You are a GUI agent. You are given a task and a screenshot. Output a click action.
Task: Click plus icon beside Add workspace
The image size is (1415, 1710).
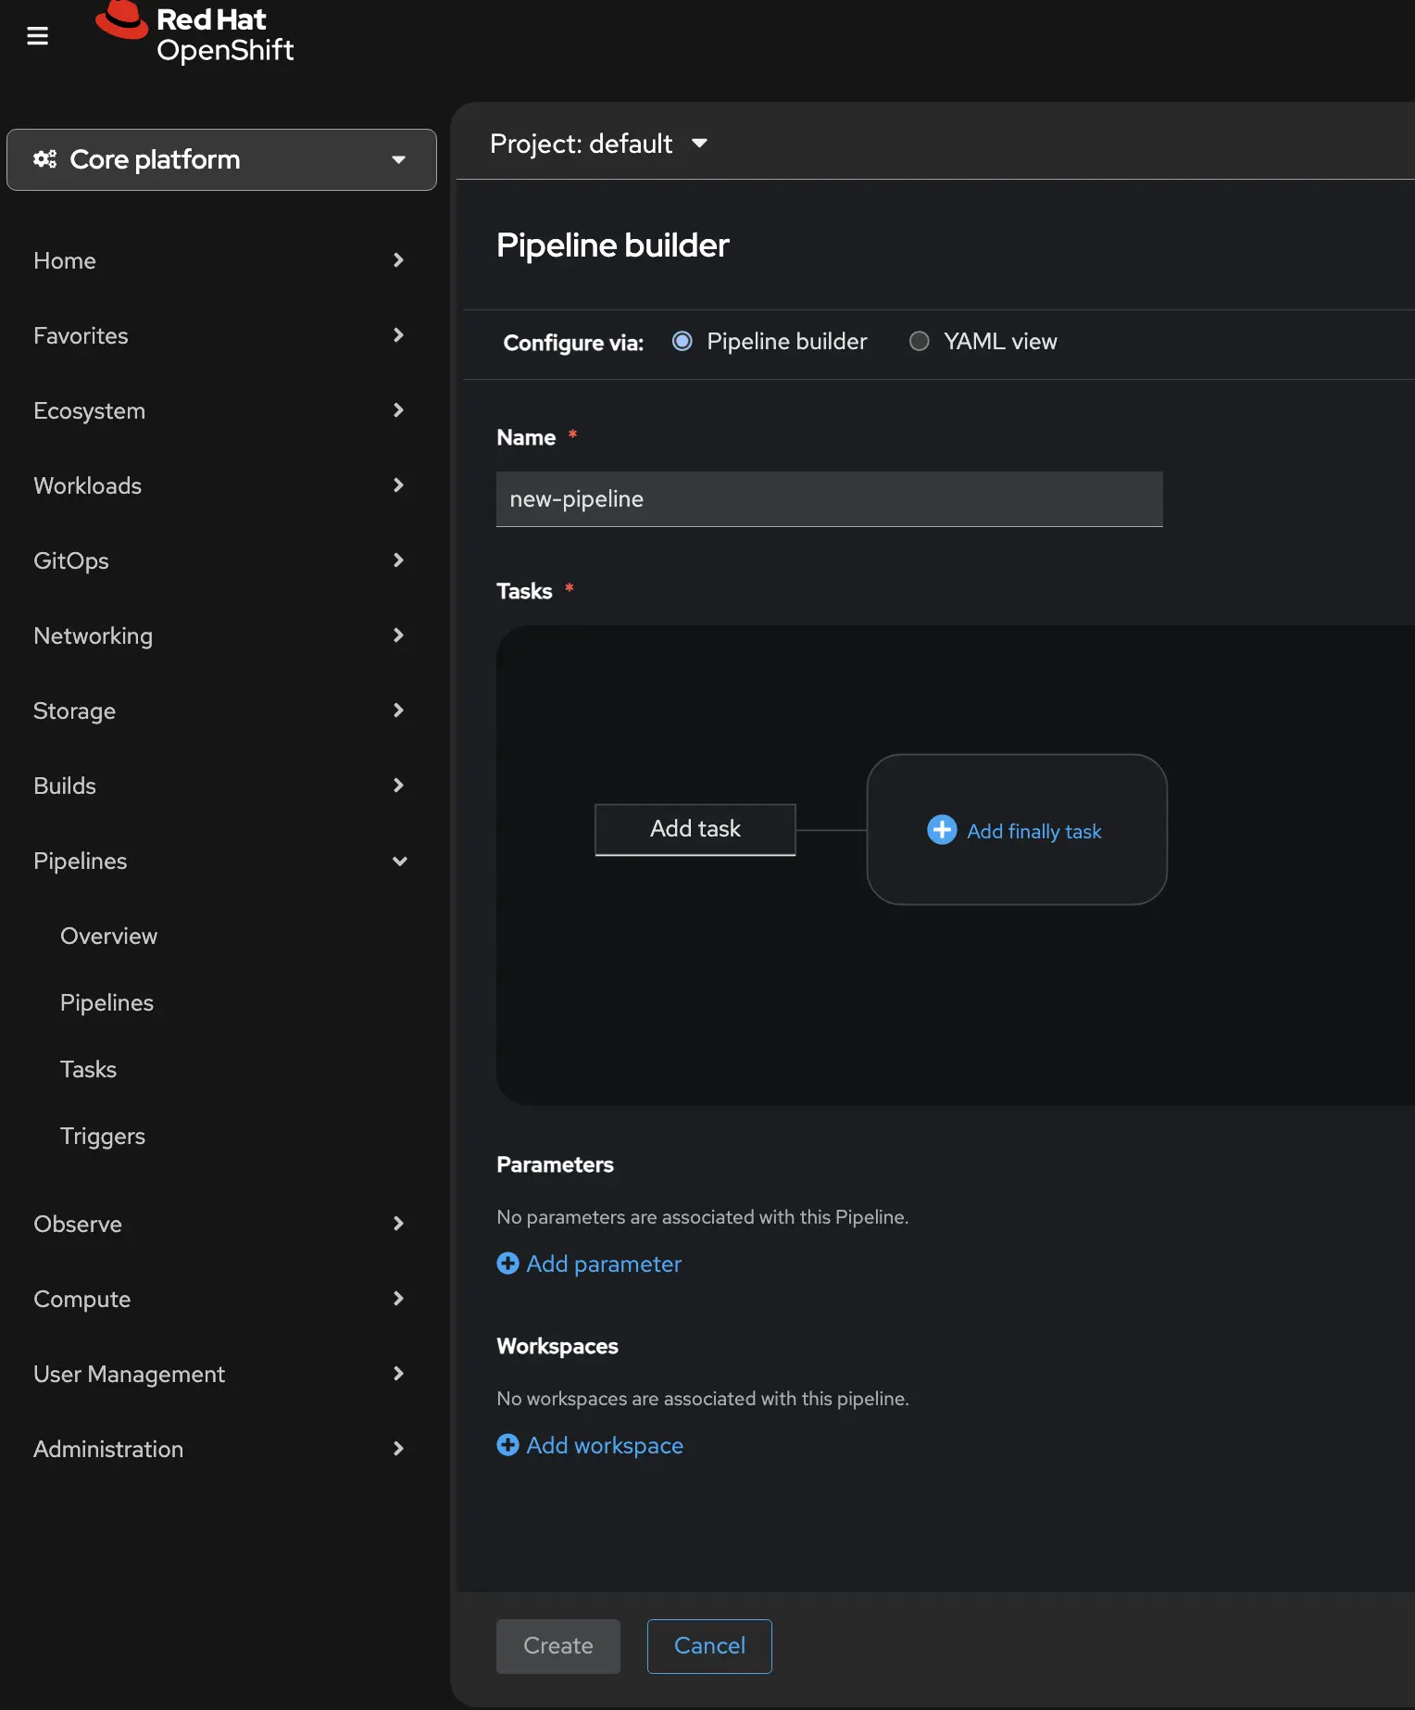(x=507, y=1445)
